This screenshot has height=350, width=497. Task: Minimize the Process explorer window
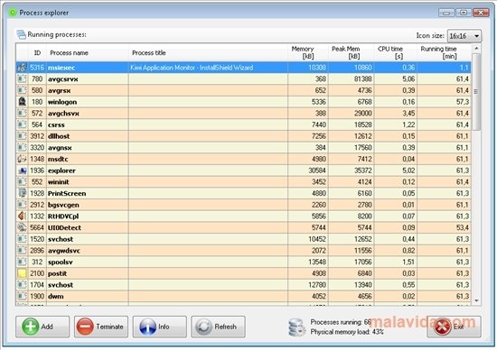[446, 13]
